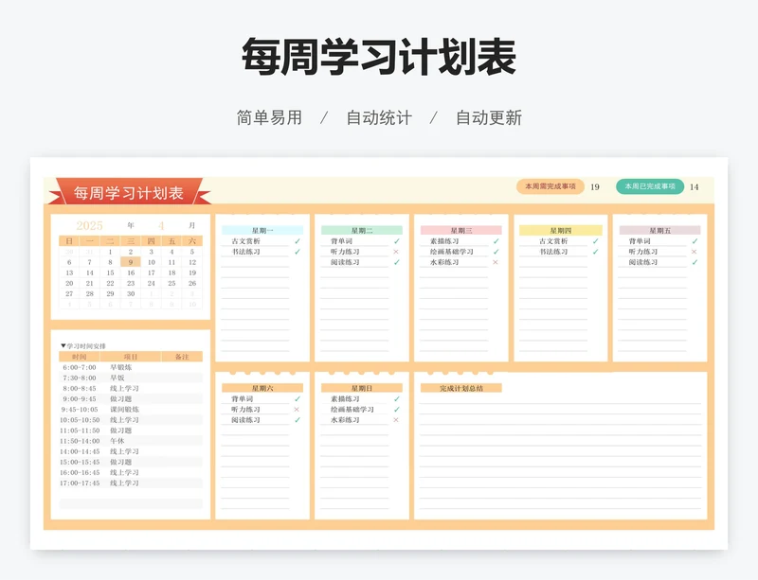This screenshot has width=758, height=580.
Task: Click the 7:30-8:00 早饭 row
Action: coord(131,378)
